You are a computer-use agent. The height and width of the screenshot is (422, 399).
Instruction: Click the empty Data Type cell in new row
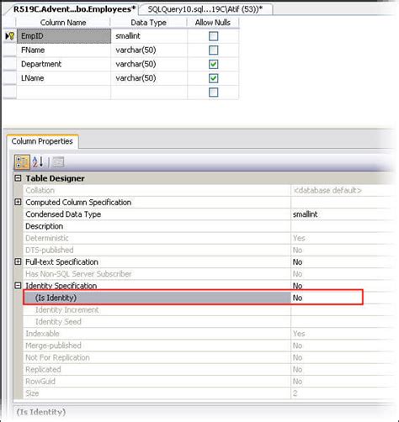pyautogui.click(x=149, y=92)
